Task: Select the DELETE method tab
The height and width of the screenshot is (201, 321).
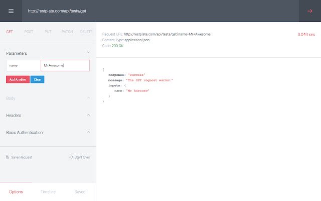Action: [86, 32]
